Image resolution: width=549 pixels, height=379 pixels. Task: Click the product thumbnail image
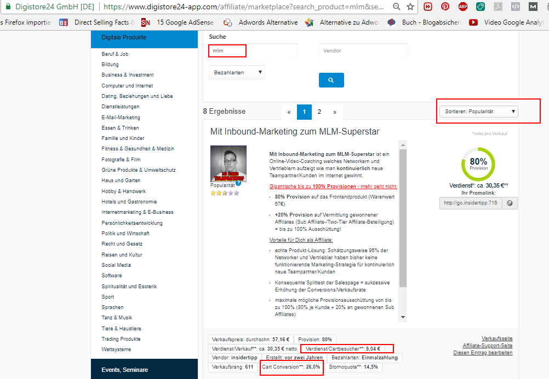[x=228, y=164]
